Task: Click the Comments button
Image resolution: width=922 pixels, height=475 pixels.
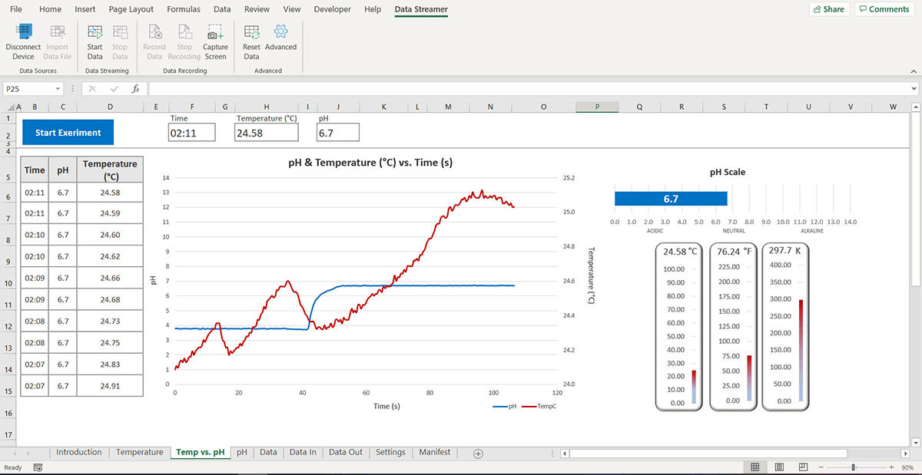Action: pos(884,9)
